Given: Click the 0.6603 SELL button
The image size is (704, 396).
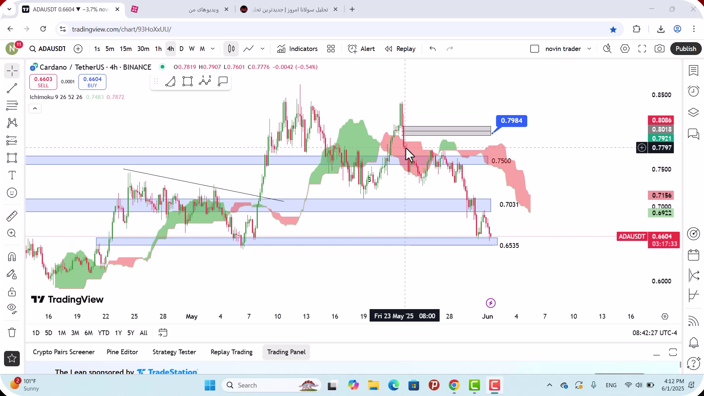Looking at the screenshot, I should tap(43, 82).
